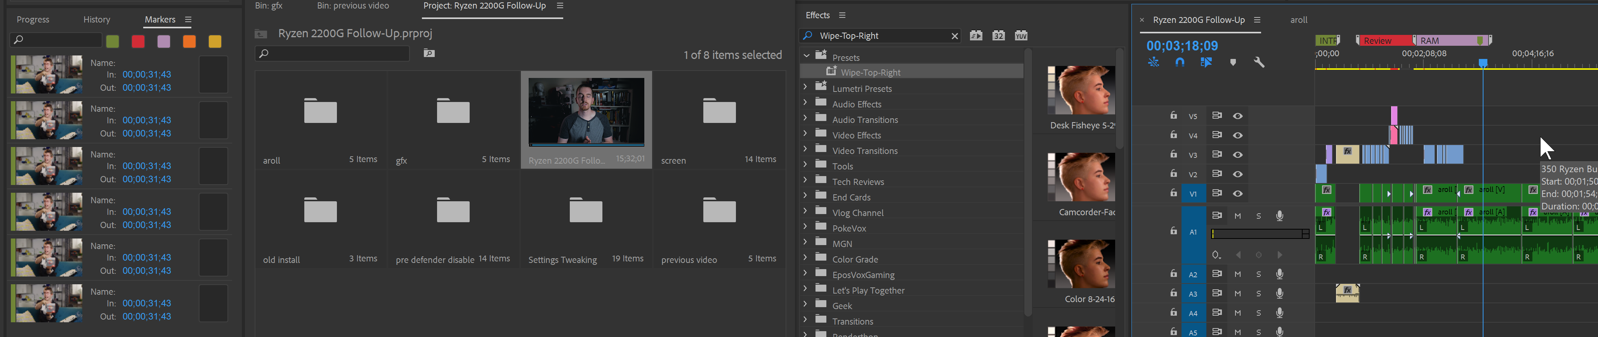Toggle sync lock for V3 track
1598x337 pixels.
[1216, 155]
